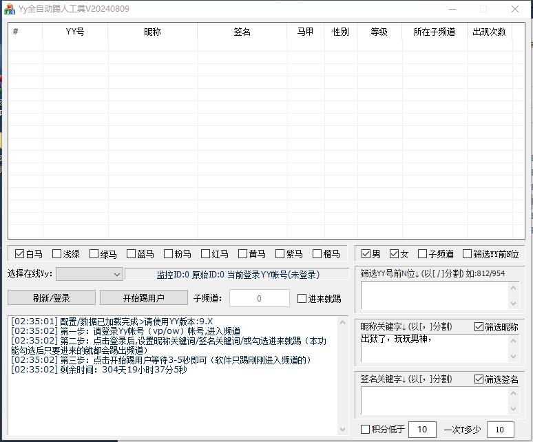Minimize the Yy全自动踢人工具 window
The height and width of the screenshot is (442, 533).
pos(452,9)
